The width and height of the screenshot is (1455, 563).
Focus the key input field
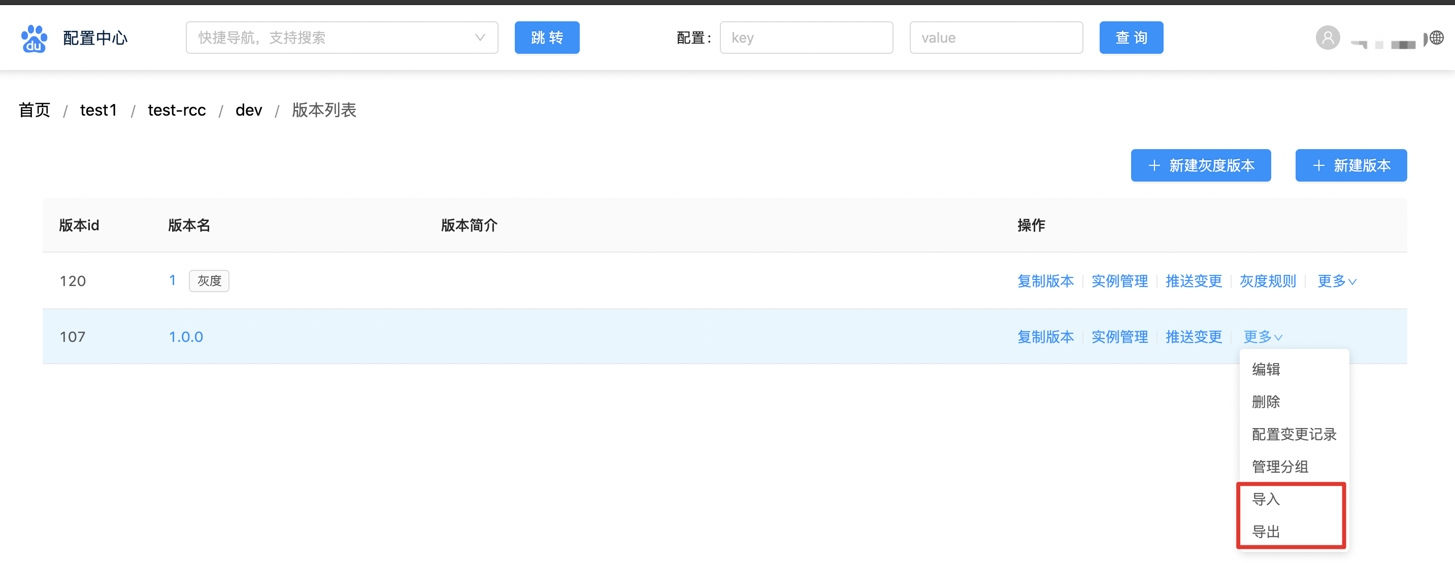[806, 38]
